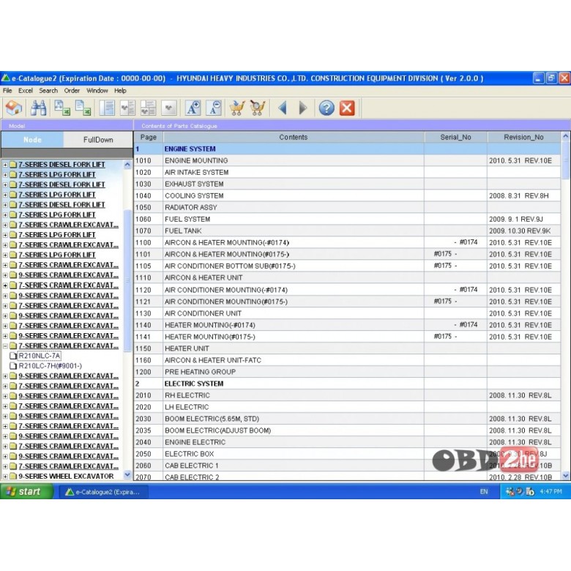Select the contents list layout icon
This screenshot has width=571, height=571.
click(107, 108)
